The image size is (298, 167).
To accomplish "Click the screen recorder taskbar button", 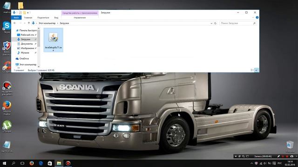I will [x=68, y=163].
